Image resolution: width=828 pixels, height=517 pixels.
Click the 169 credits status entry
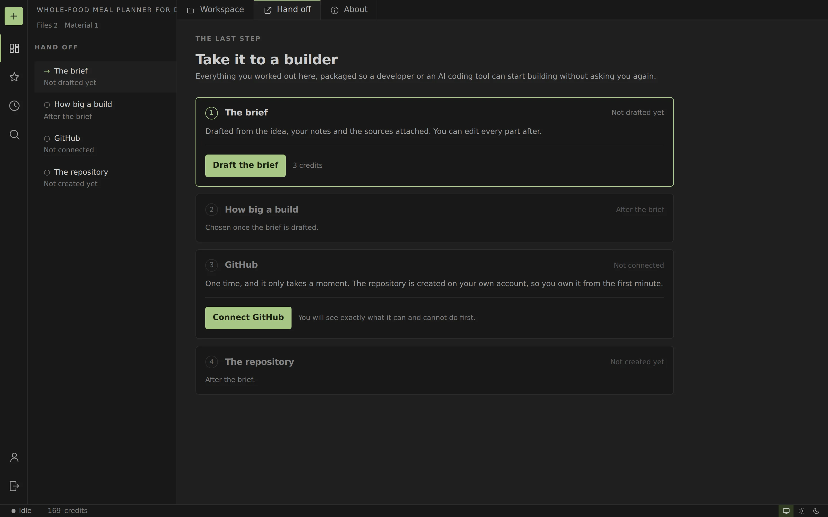(x=67, y=511)
